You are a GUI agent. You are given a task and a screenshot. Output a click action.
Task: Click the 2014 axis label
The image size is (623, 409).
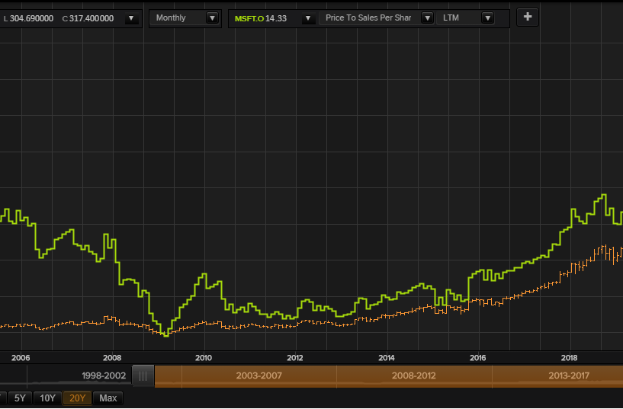point(386,358)
